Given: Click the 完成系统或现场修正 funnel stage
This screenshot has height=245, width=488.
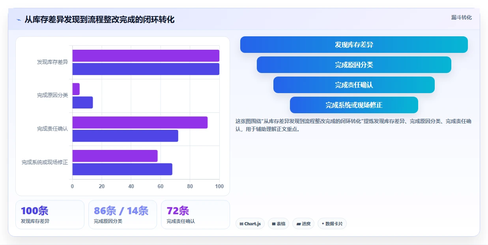Looking at the screenshot, I should point(354,105).
